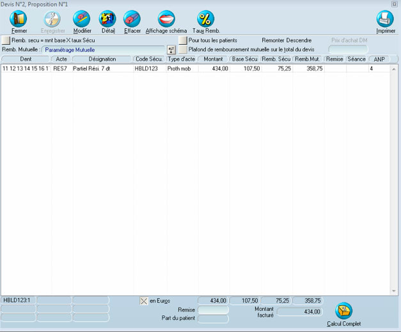Screen dimensions: 401x332
Task: Show quote Détail
Action: pos(108,19)
